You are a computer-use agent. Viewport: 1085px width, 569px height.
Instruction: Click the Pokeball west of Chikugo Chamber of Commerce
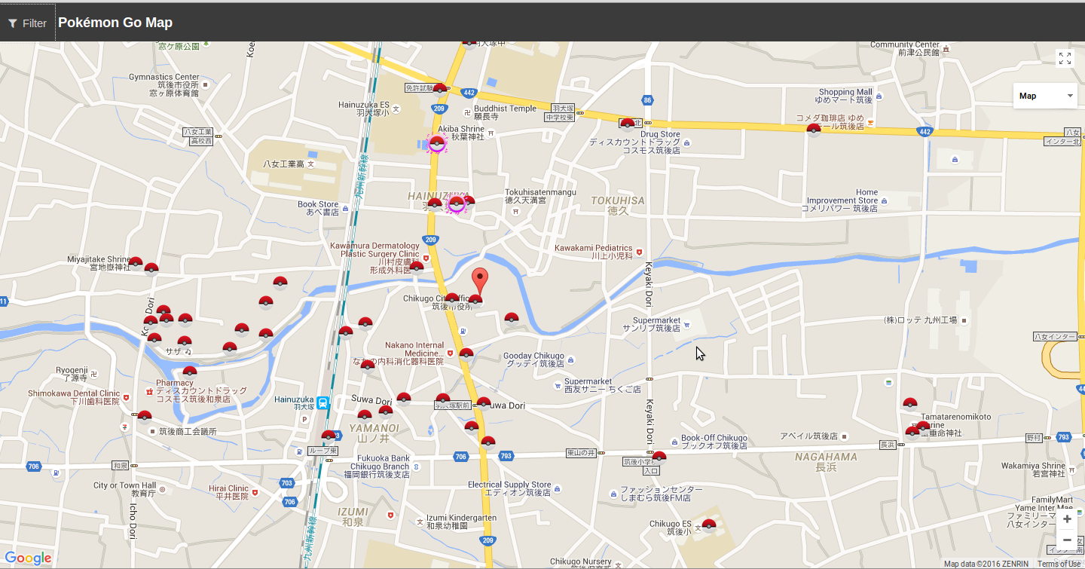[145, 417]
